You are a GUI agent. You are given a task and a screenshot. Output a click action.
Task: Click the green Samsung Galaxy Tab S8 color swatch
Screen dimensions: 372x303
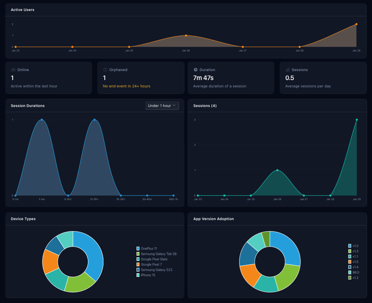pyautogui.click(x=138, y=254)
